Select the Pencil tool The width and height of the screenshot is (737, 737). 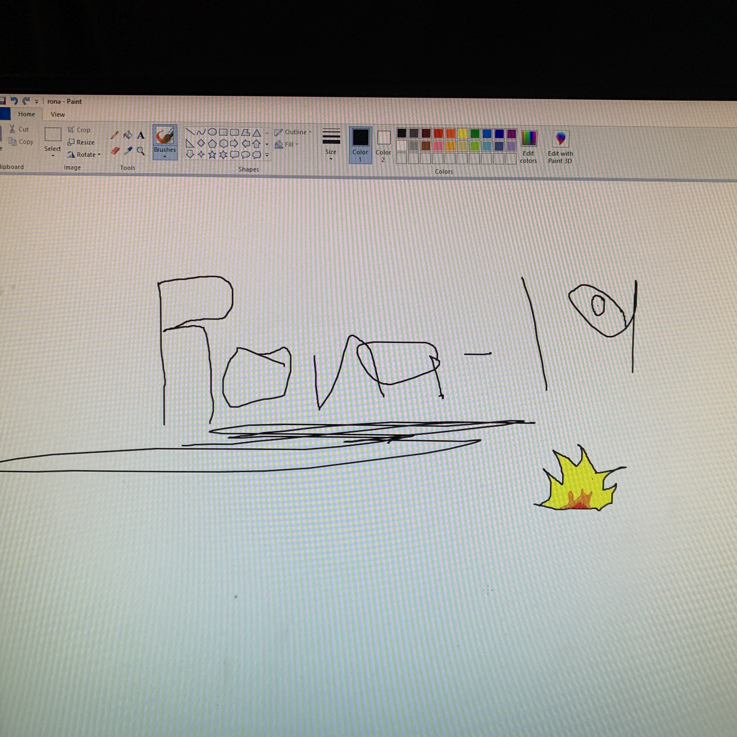coord(114,135)
